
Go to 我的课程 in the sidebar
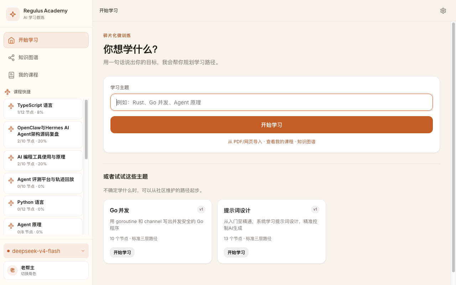point(46,75)
